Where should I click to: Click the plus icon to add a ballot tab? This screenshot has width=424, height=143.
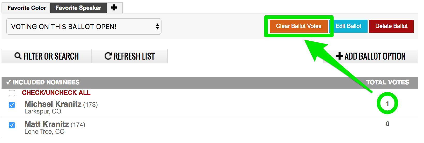114,8
